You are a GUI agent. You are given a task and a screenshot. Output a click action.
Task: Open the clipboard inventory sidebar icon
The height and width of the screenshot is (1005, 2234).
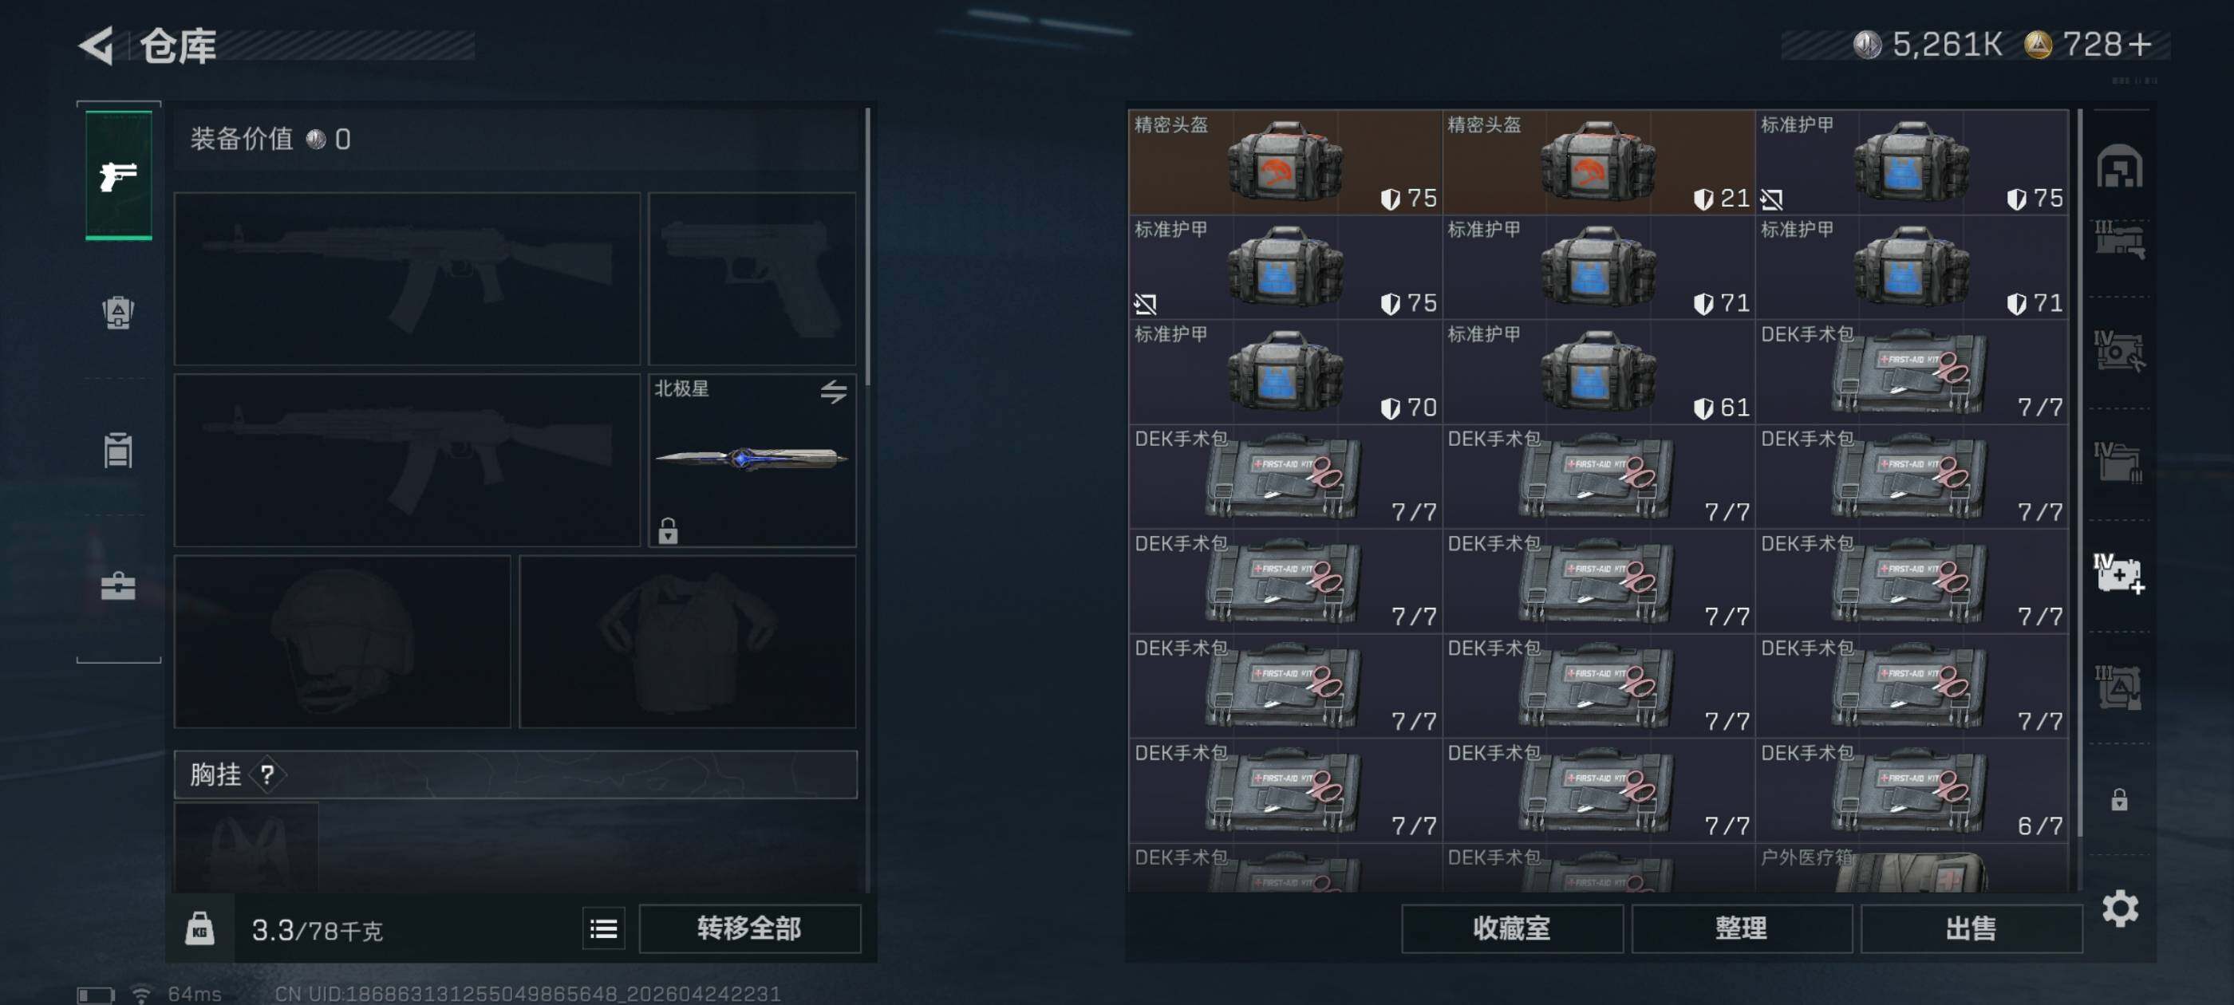(118, 450)
